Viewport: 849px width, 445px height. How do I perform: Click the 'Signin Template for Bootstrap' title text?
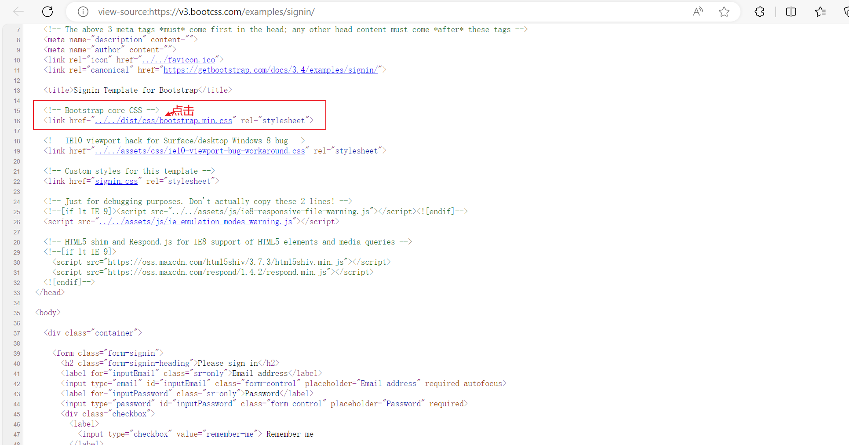click(x=135, y=90)
